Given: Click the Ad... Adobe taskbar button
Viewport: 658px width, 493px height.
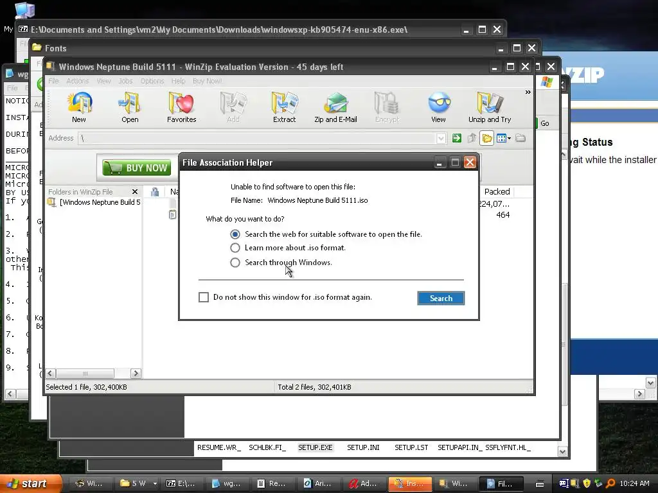Looking at the screenshot, I should pos(364,483).
